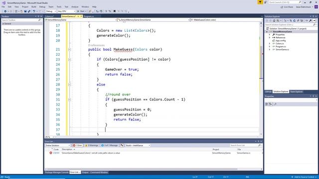Click View Code icon in Solution Explorer toolbar
Image resolution: width=319 pixels, height=179 pixels.
(x=307, y=21)
